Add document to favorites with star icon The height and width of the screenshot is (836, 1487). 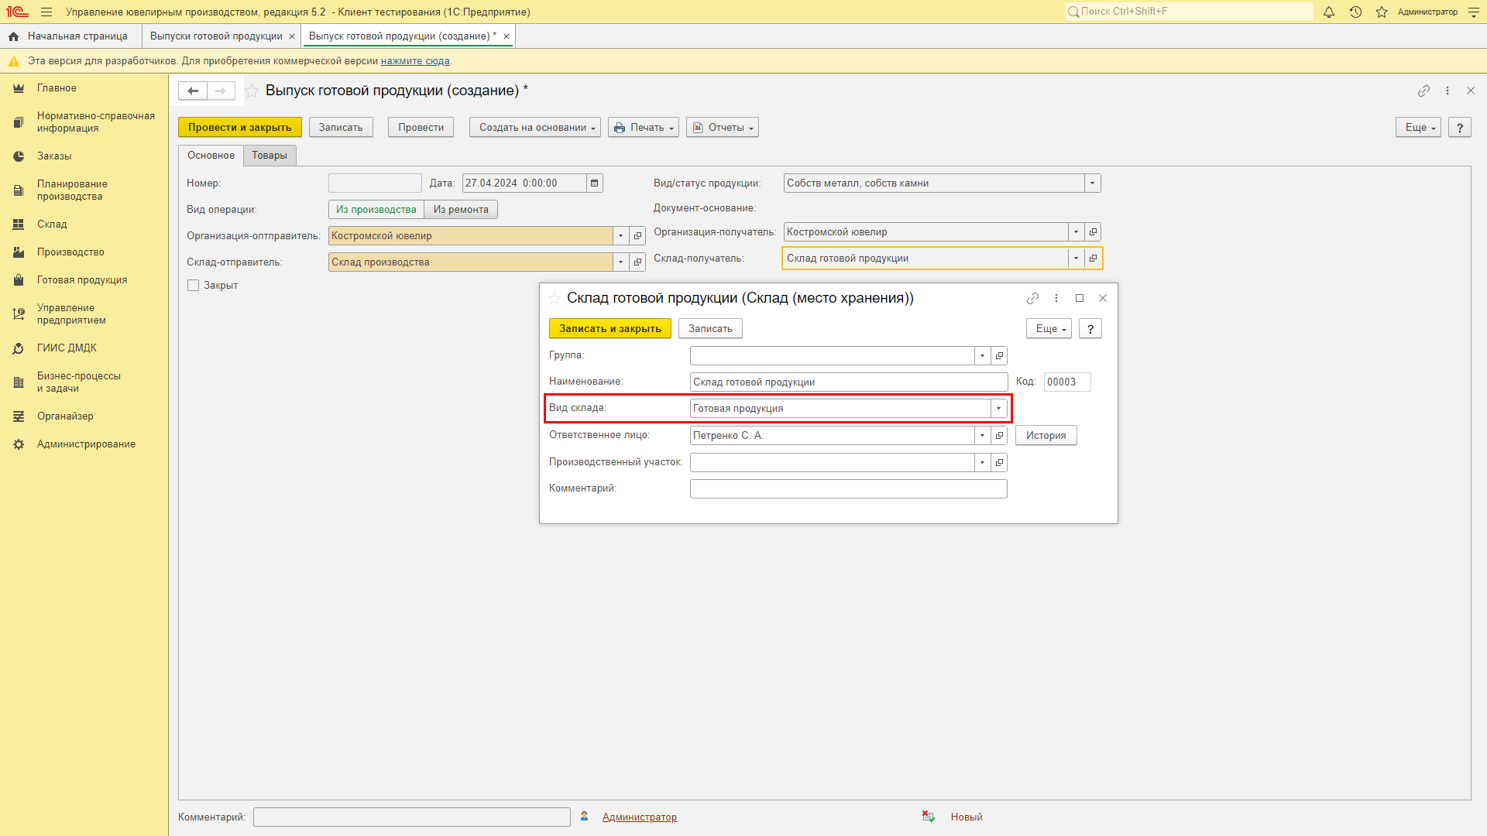point(252,91)
